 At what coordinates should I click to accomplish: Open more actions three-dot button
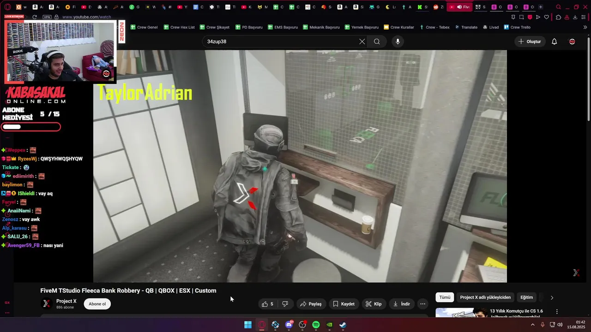point(422,304)
